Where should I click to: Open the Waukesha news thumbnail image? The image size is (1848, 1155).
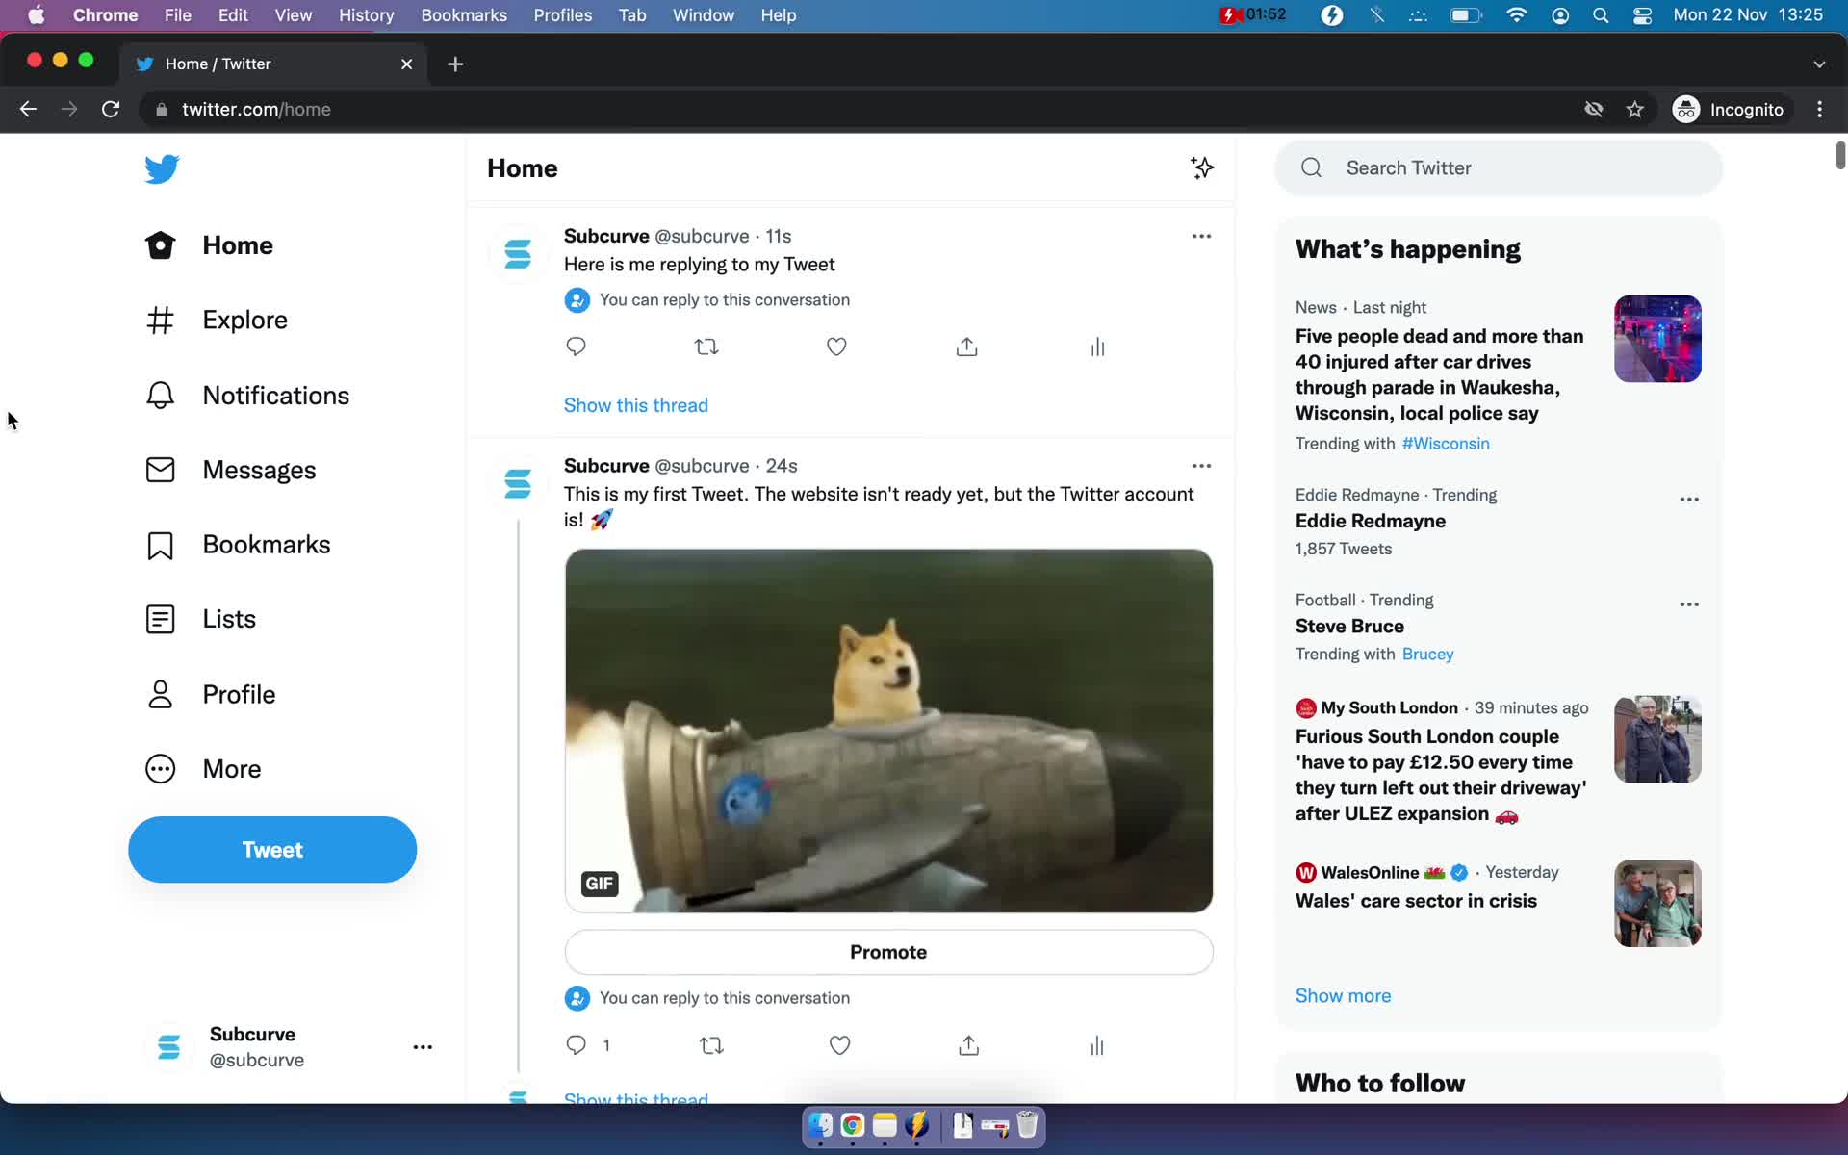coord(1657,339)
